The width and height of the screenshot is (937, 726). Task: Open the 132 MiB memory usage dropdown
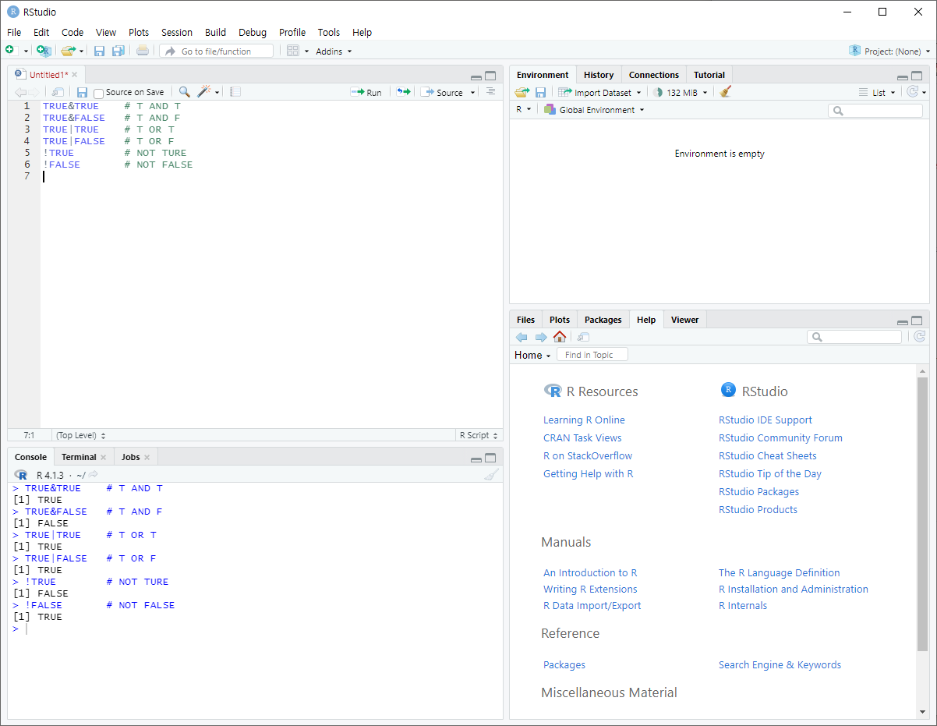point(681,92)
